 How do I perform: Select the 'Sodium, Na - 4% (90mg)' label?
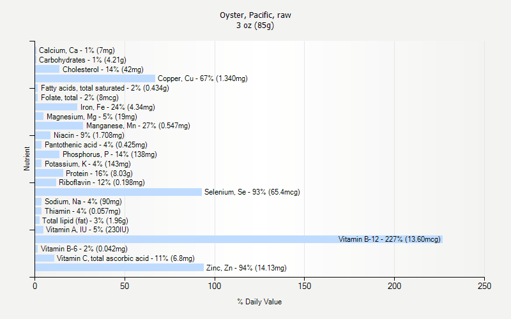point(84,202)
